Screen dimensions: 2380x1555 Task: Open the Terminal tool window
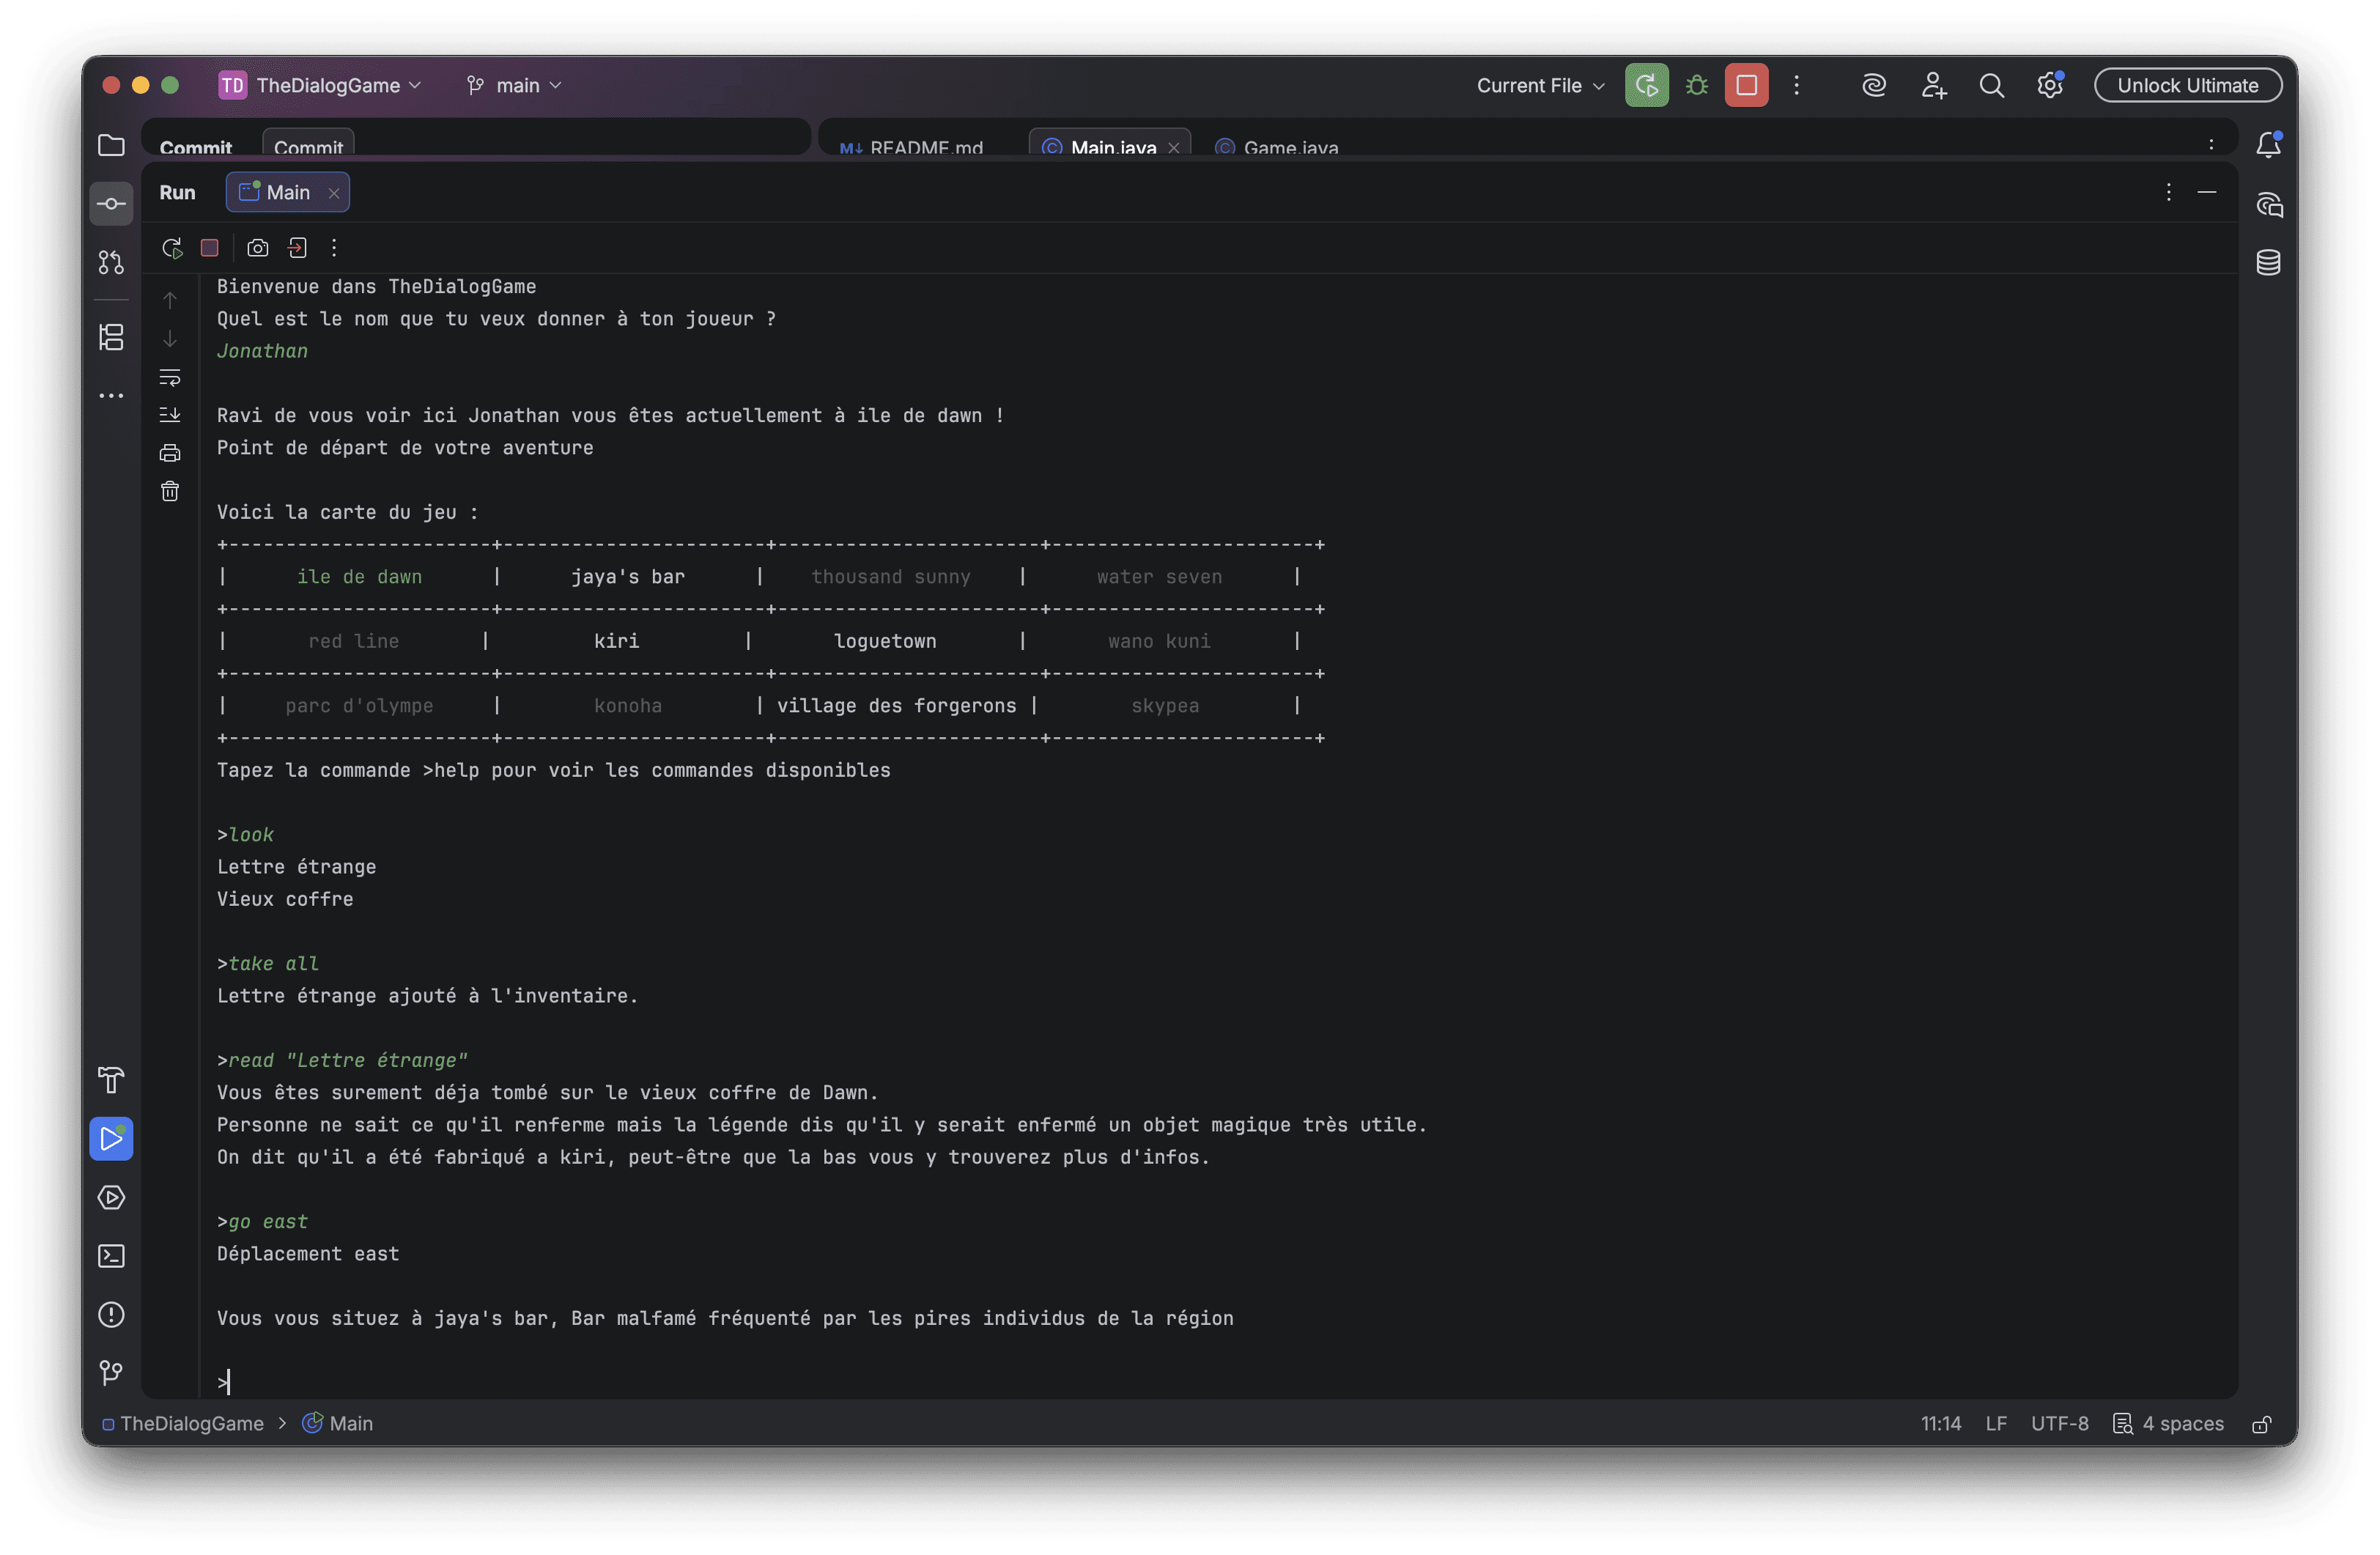pyautogui.click(x=111, y=1256)
